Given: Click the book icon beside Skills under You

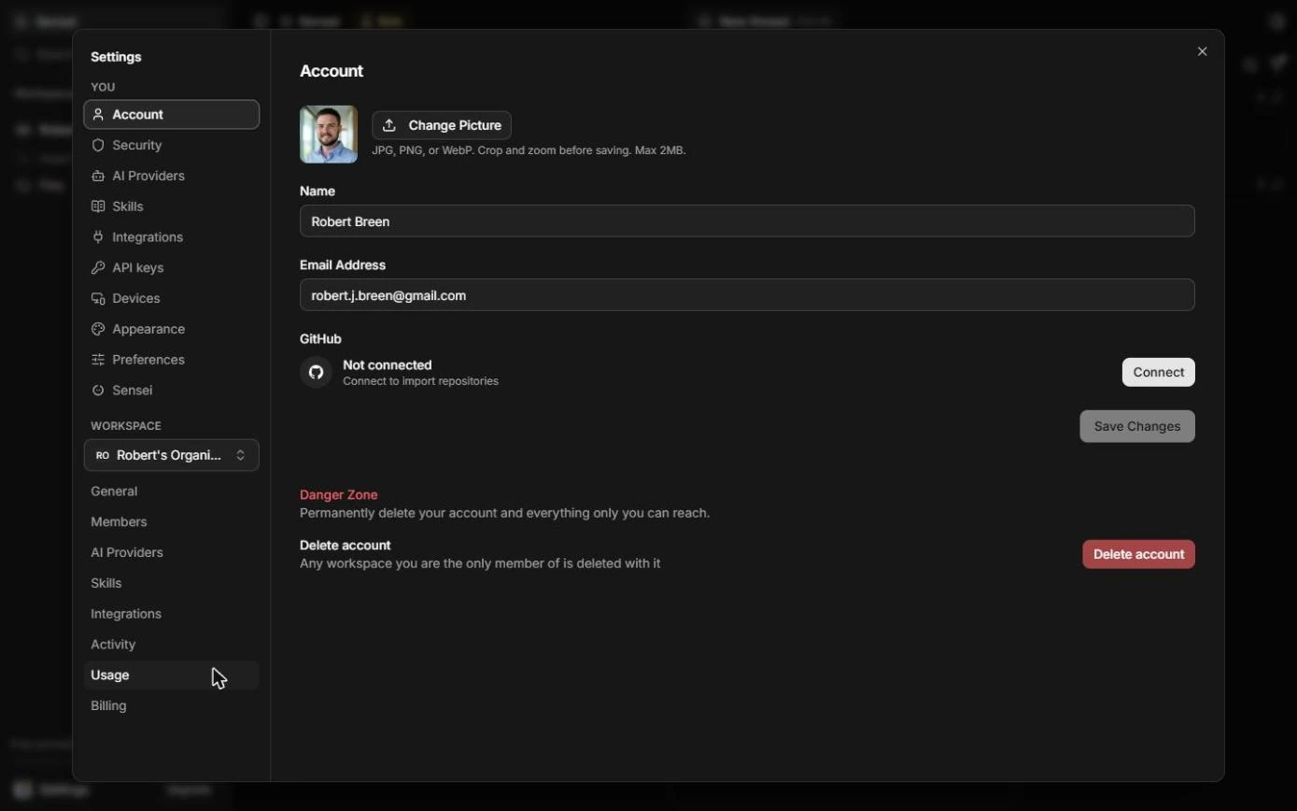Looking at the screenshot, I should (97, 206).
